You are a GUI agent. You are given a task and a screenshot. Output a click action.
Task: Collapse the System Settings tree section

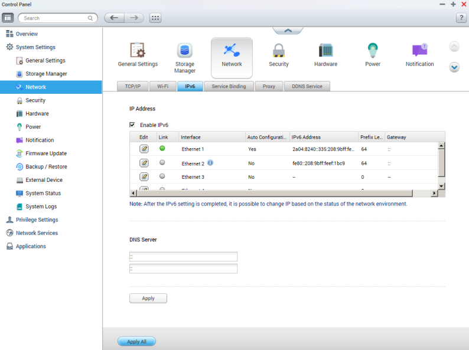pyautogui.click(x=31, y=47)
